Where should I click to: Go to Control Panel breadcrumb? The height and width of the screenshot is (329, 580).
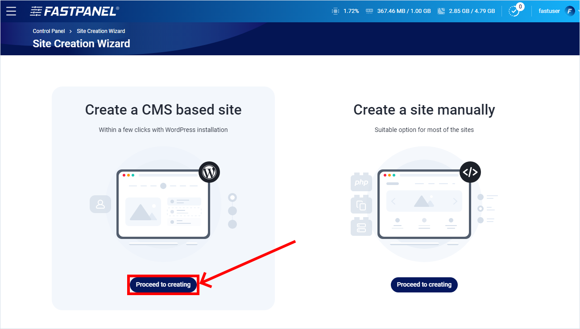pos(49,31)
